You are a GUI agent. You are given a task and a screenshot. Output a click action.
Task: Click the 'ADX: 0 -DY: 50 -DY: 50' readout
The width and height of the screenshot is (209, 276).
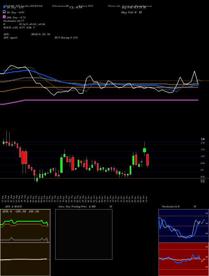click(x=20, y=211)
